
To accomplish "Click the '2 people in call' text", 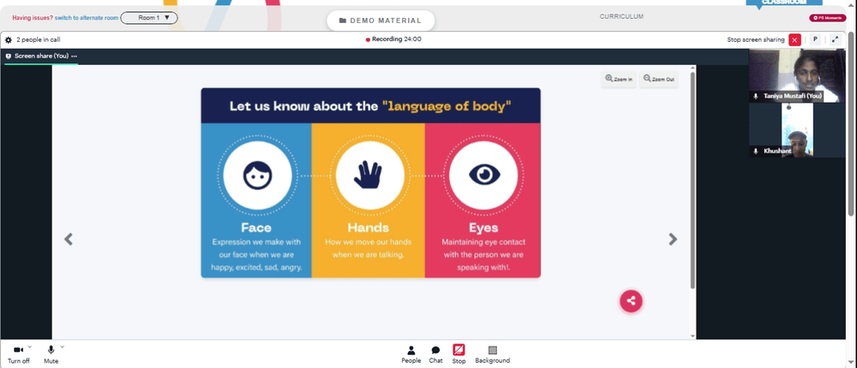I will coord(39,40).
